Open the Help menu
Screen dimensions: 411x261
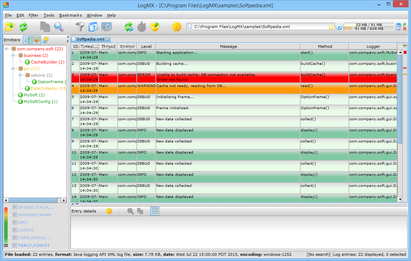point(111,15)
